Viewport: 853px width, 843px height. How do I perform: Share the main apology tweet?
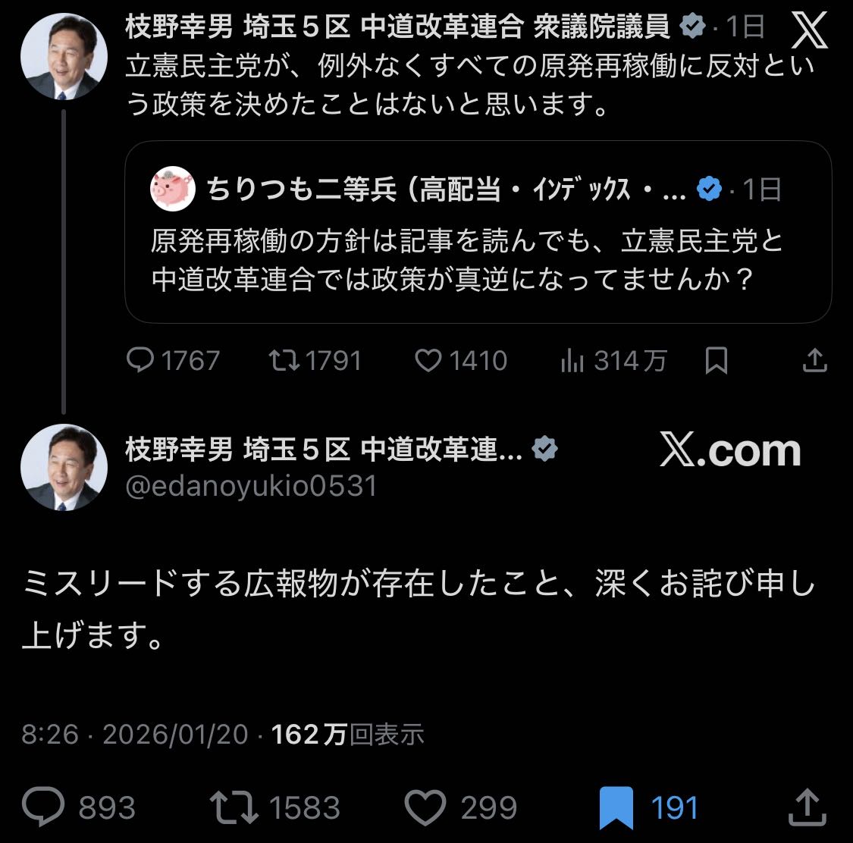click(x=806, y=807)
